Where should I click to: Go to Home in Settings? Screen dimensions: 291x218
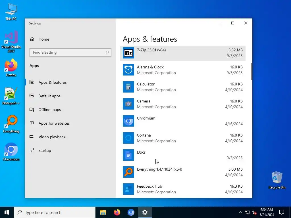pos(44,39)
